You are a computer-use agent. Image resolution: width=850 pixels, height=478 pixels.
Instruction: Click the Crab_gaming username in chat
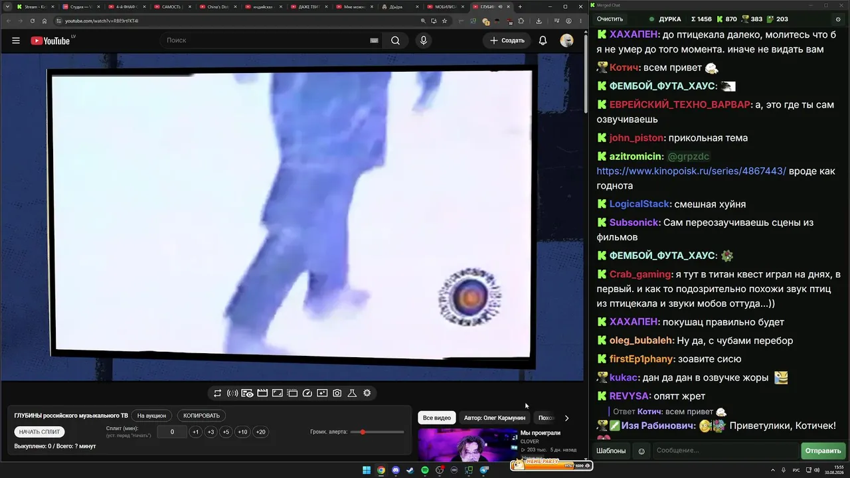tap(640, 274)
